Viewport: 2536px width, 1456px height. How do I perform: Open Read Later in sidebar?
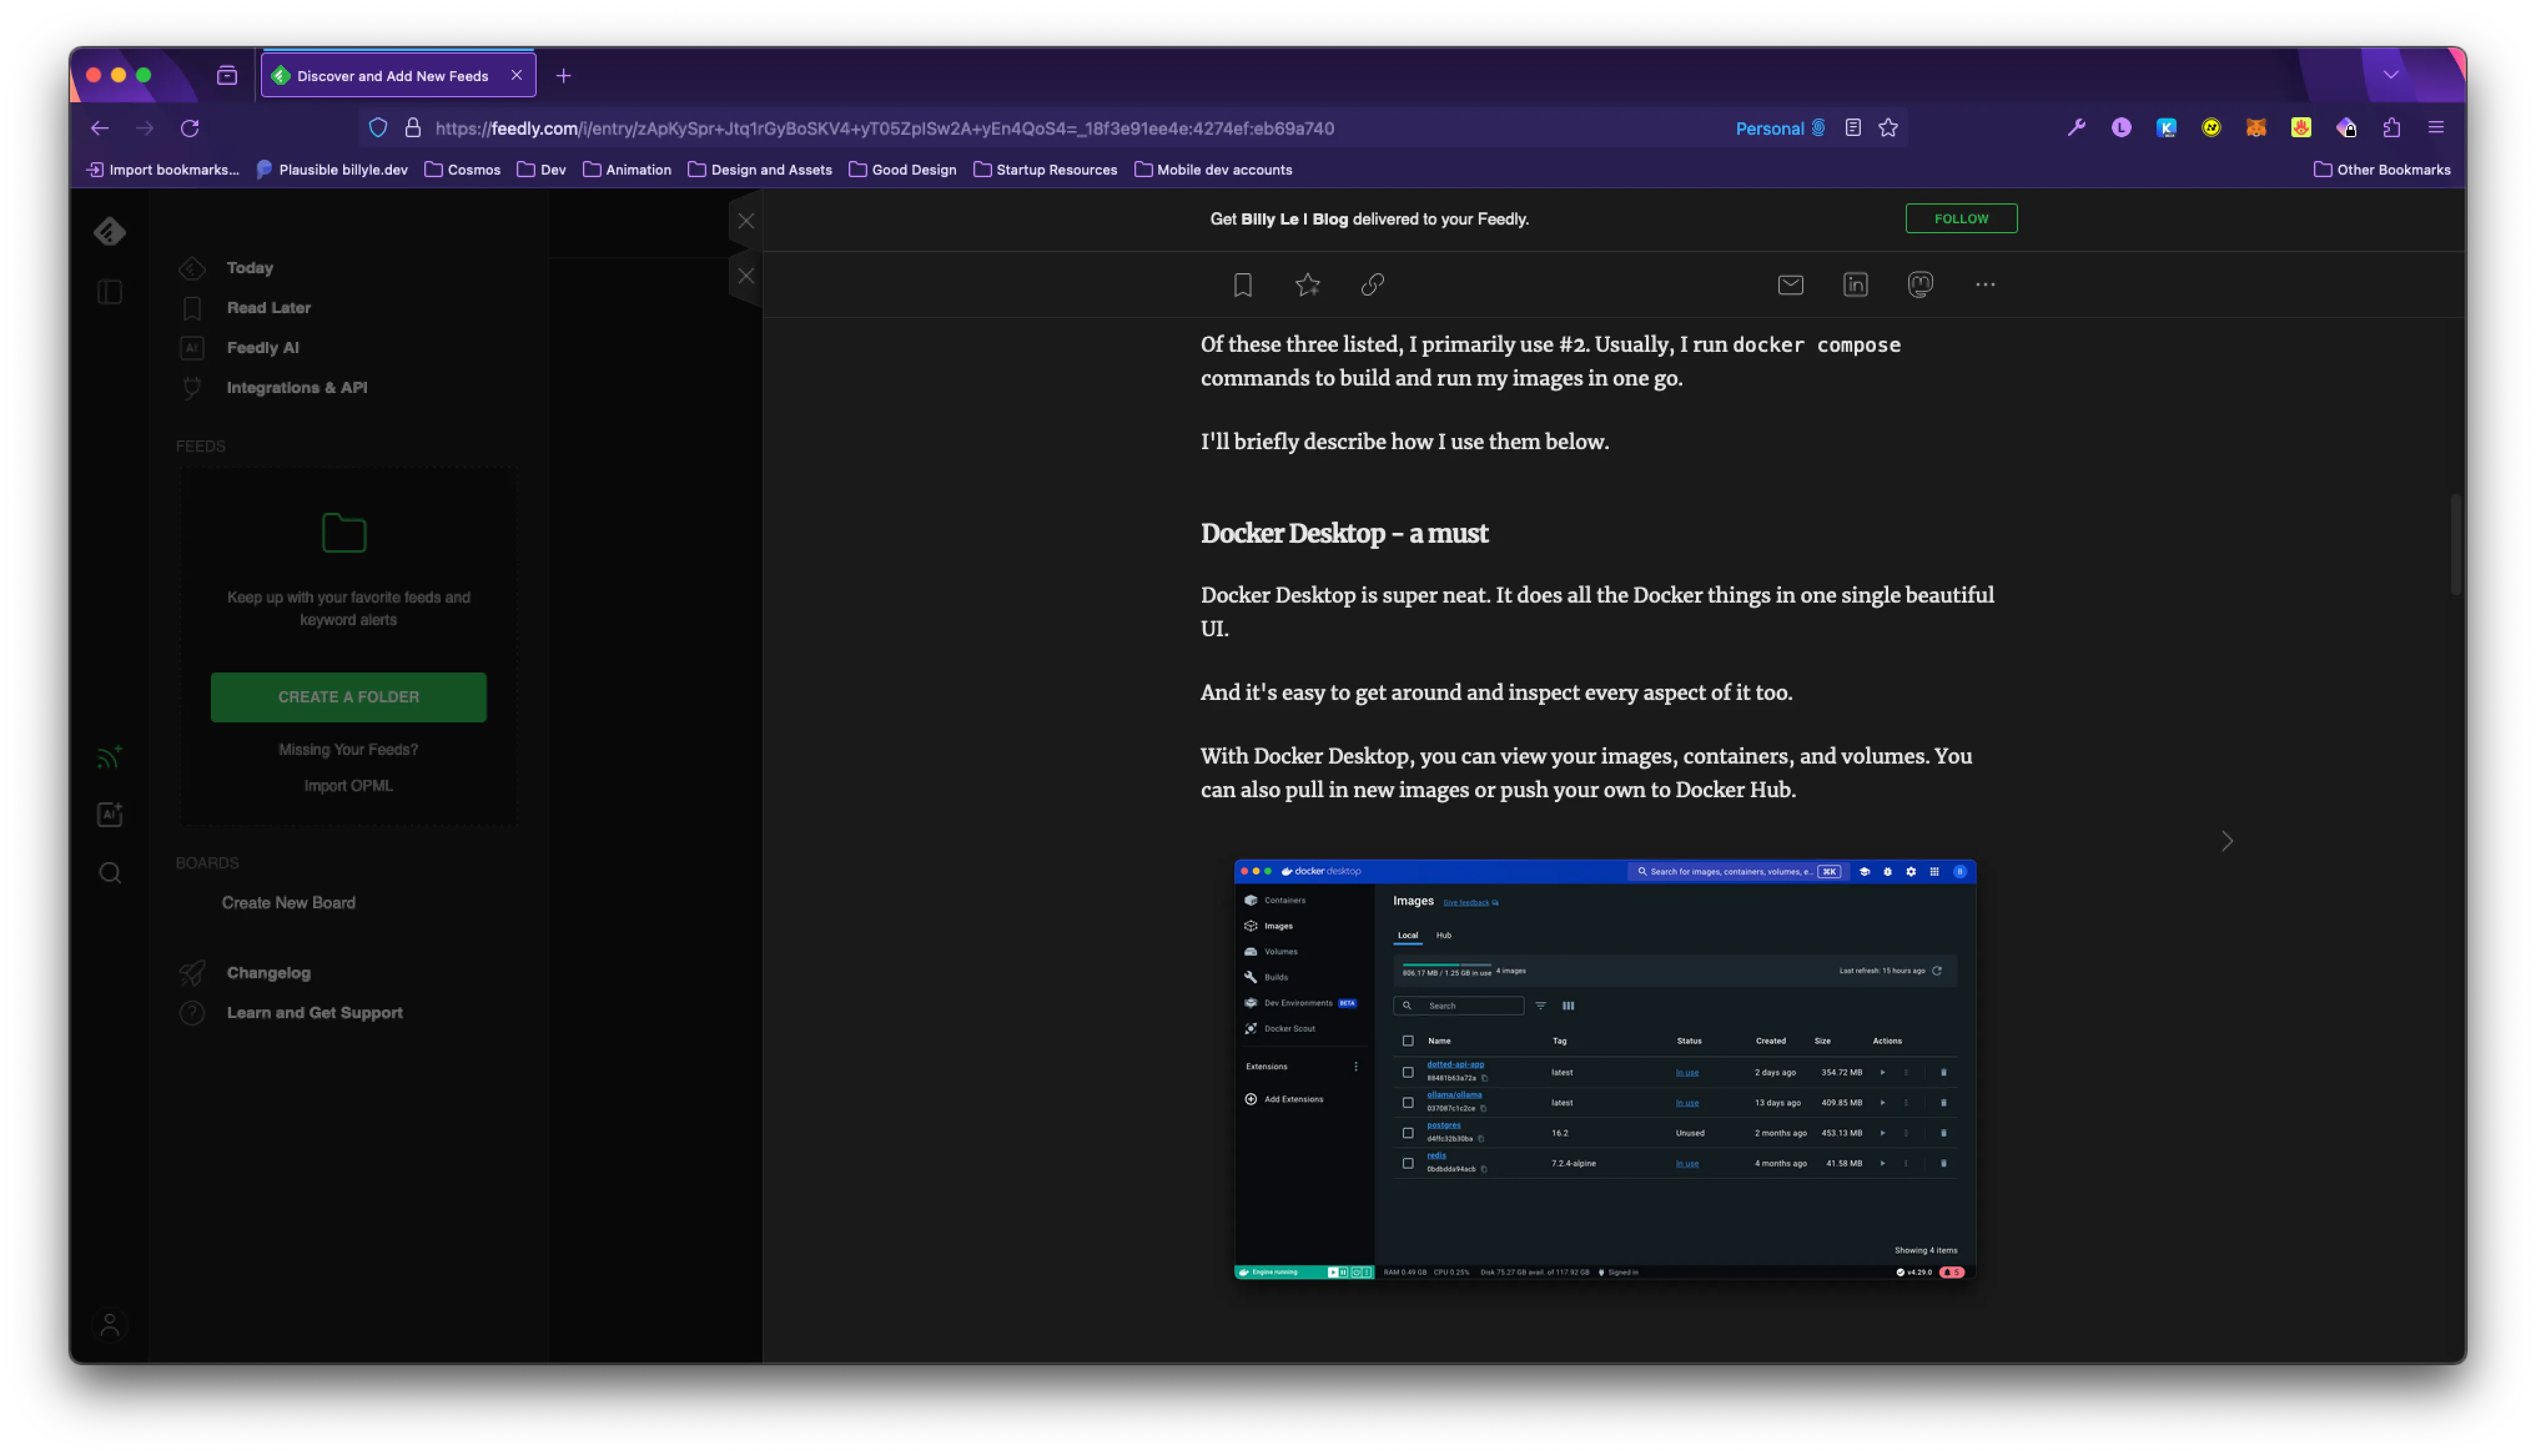(x=268, y=308)
